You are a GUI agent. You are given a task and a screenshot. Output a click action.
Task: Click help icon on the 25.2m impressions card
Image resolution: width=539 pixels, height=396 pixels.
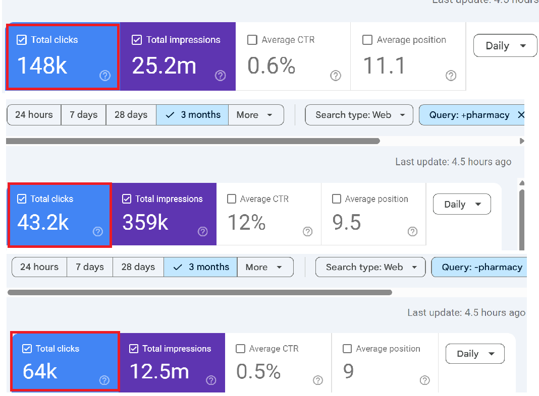pyautogui.click(x=220, y=76)
